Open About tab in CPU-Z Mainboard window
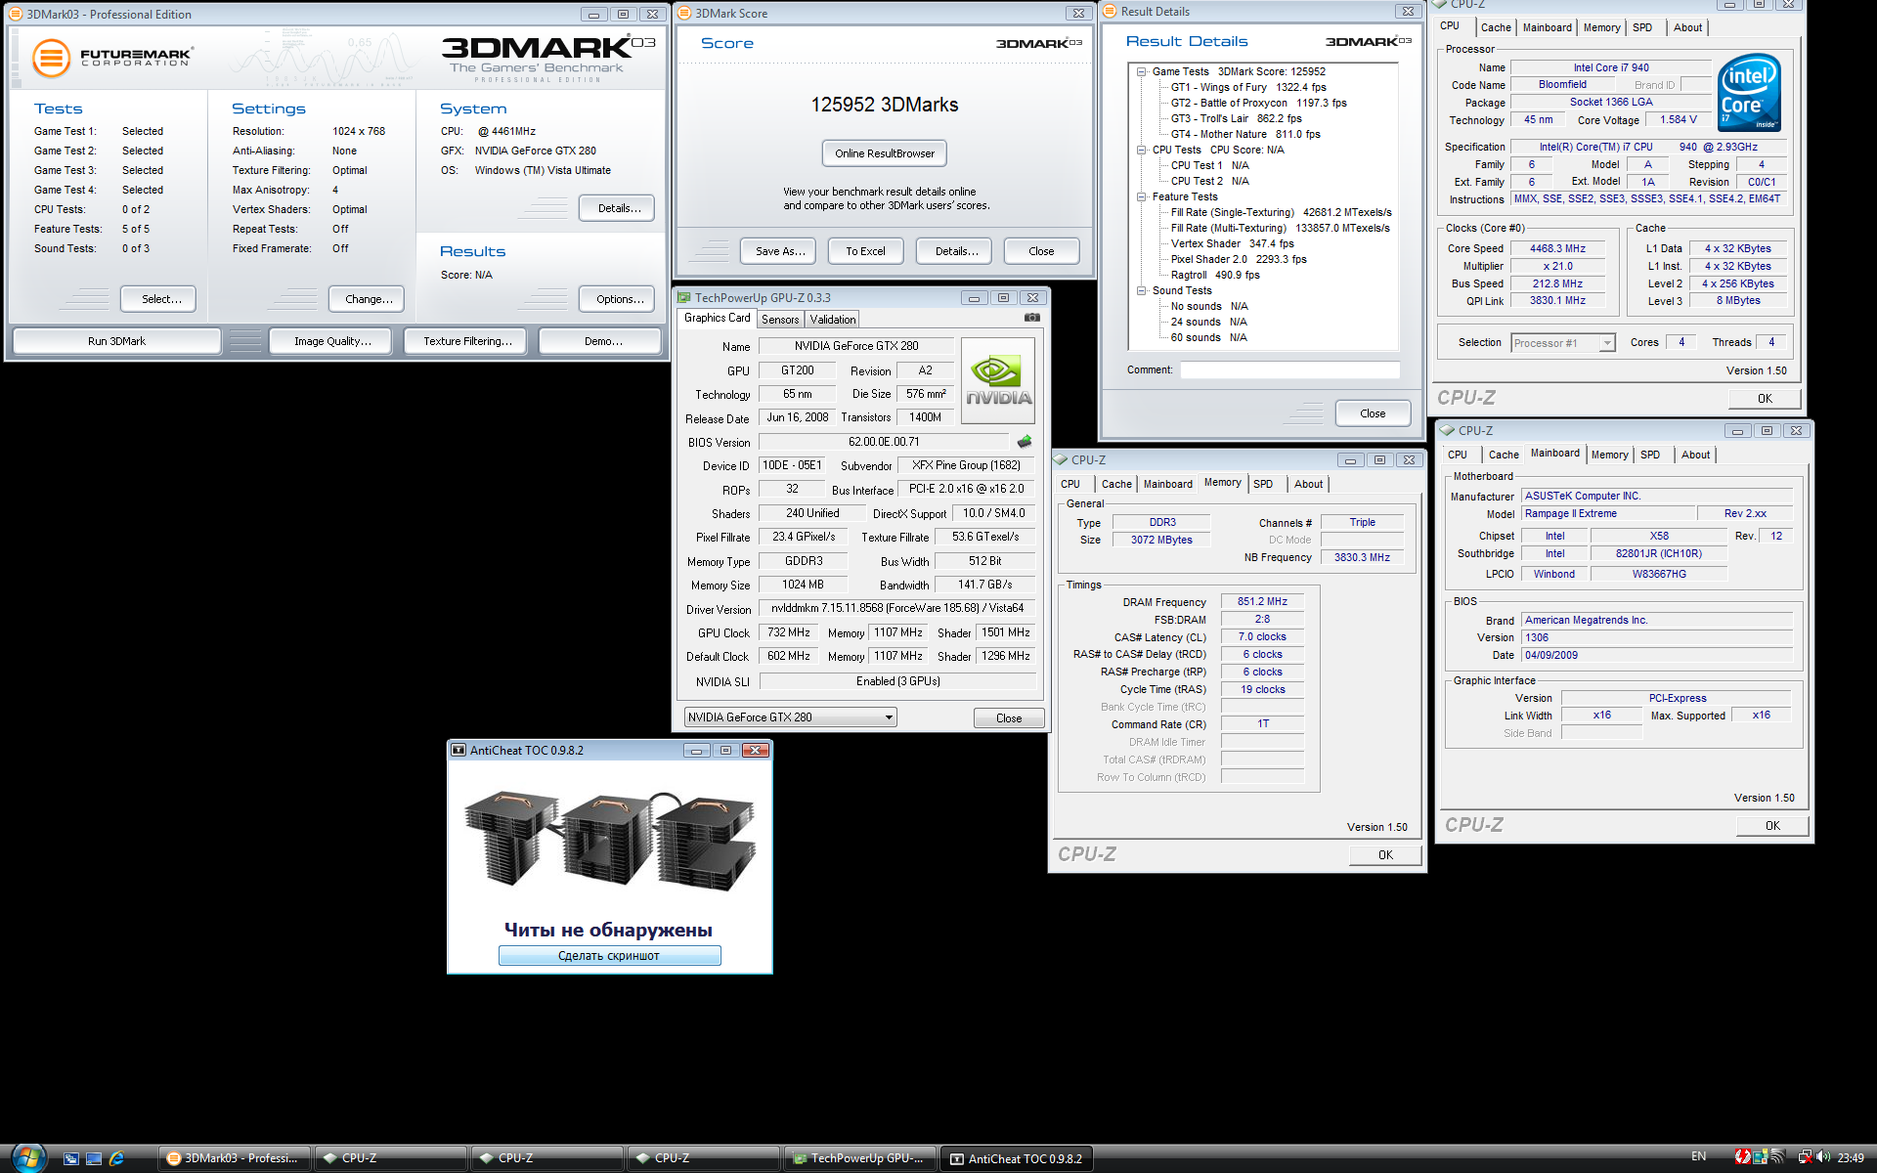The width and height of the screenshot is (1877, 1173). point(1696,455)
